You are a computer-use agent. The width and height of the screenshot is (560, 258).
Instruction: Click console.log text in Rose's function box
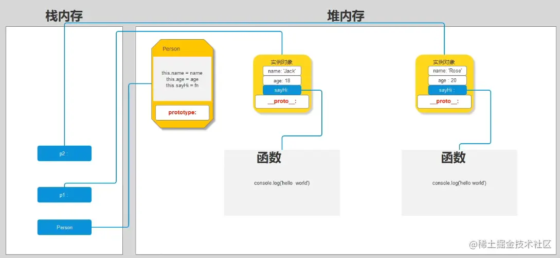pos(459,183)
